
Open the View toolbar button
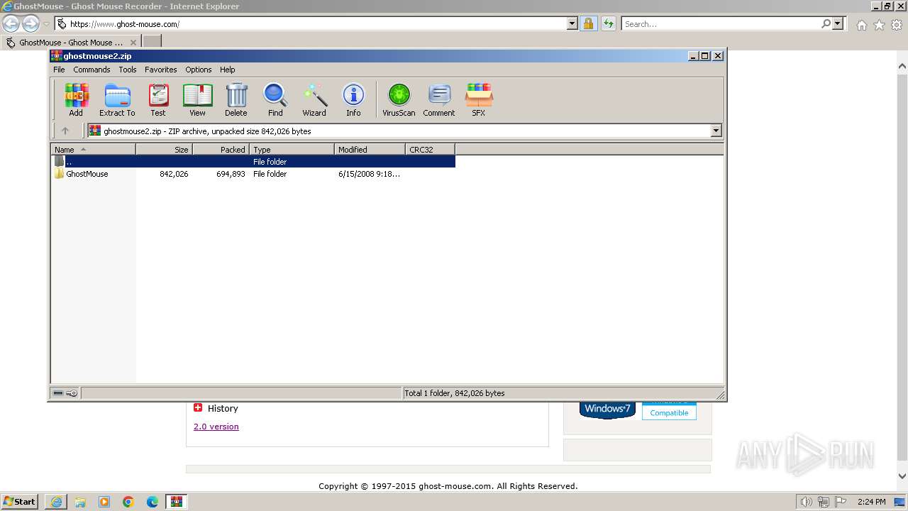(197, 99)
